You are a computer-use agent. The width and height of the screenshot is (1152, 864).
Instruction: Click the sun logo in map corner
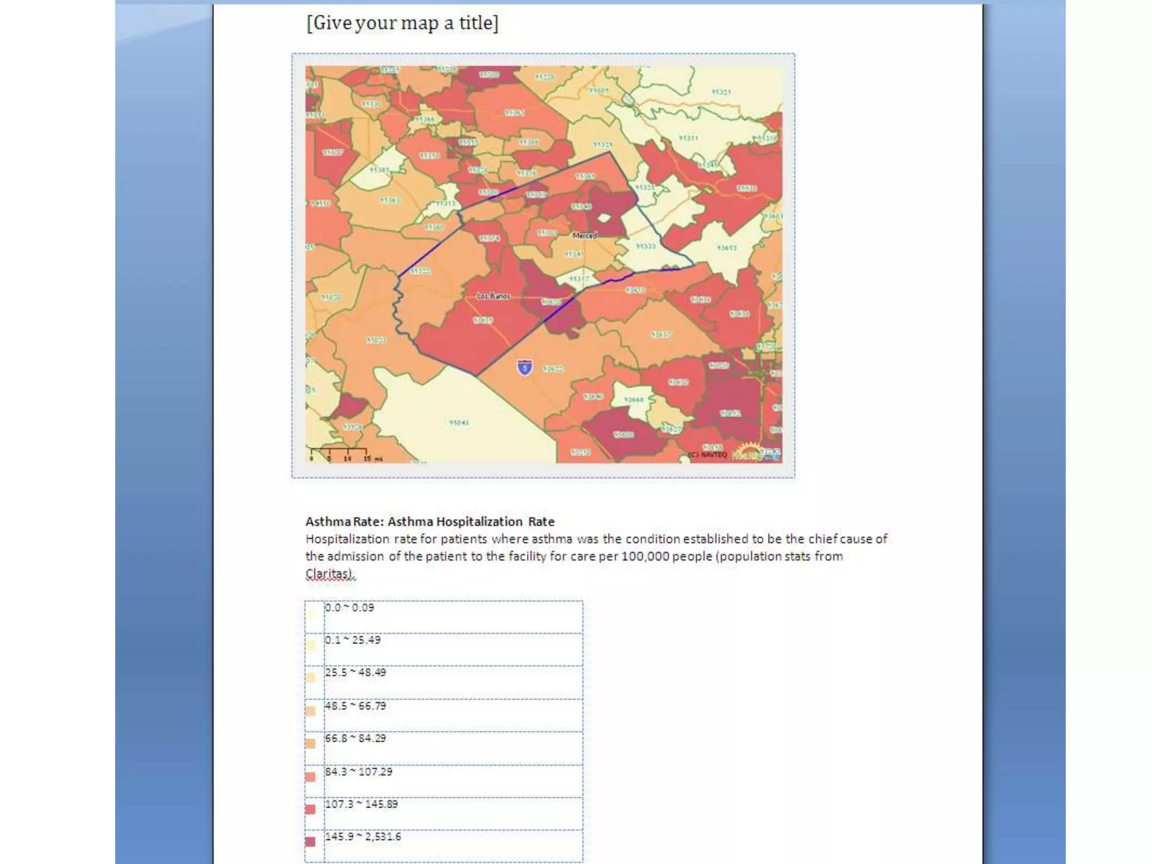[748, 452]
